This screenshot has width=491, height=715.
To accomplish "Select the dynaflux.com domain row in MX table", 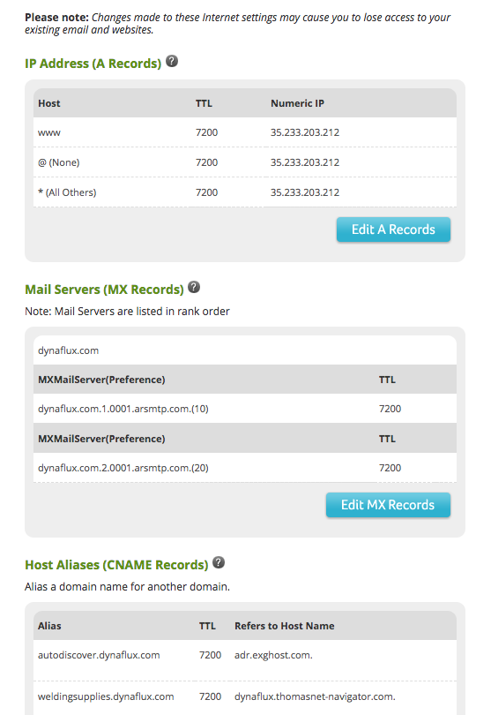I will pyautogui.click(x=245, y=350).
